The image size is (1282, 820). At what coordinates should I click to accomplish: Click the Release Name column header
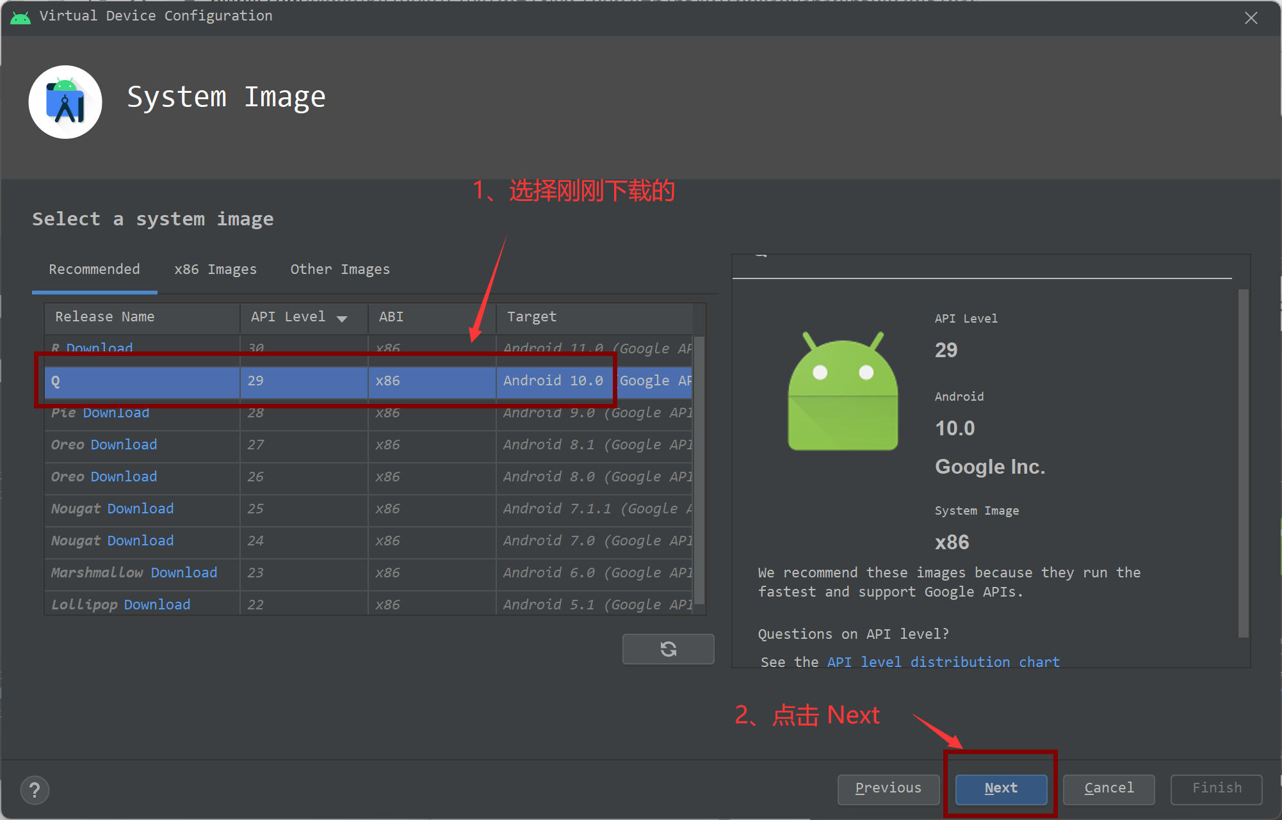142,318
